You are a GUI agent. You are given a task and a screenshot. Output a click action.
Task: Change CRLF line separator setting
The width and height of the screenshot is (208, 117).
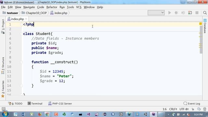(x=173, y=109)
